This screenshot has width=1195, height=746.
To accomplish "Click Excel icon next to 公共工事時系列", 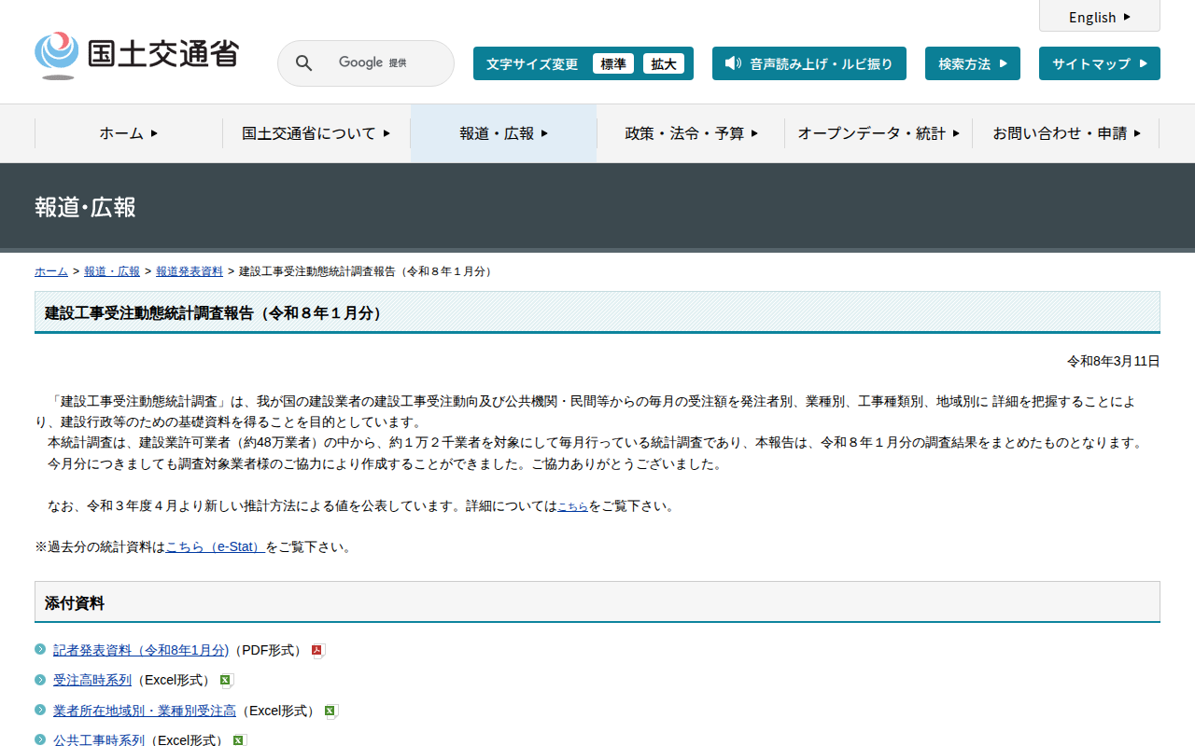I will click(x=239, y=740).
